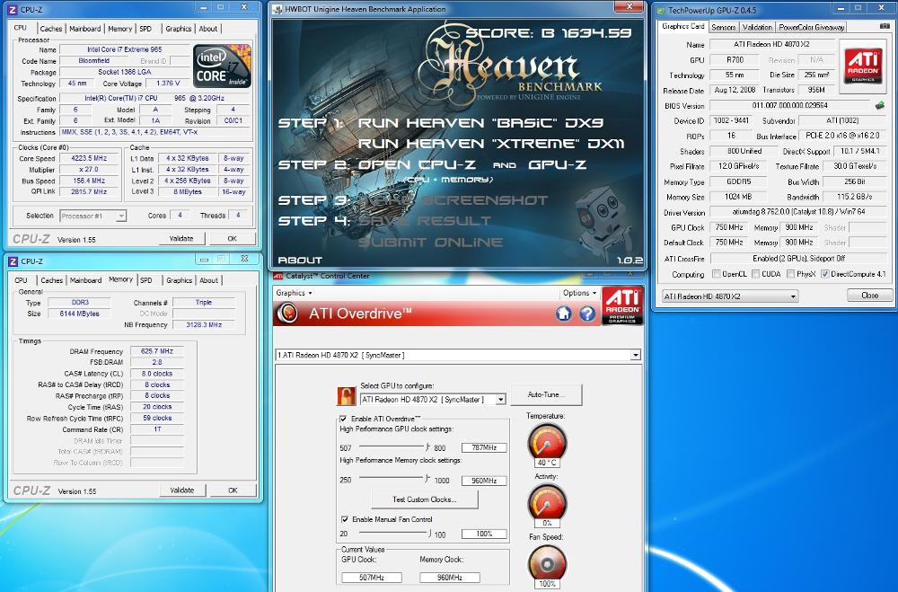
Task: Open Graphics tab in bottom CPU-Z window
Action: [x=180, y=280]
